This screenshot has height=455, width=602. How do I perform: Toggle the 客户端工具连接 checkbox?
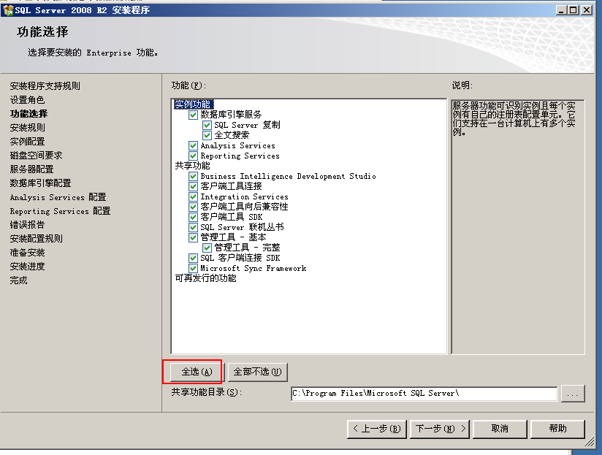point(193,186)
